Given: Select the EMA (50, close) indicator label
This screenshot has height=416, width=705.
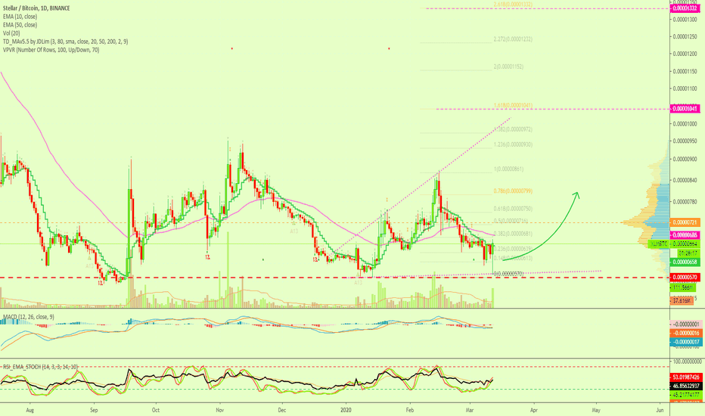Looking at the screenshot, I should [x=20, y=25].
